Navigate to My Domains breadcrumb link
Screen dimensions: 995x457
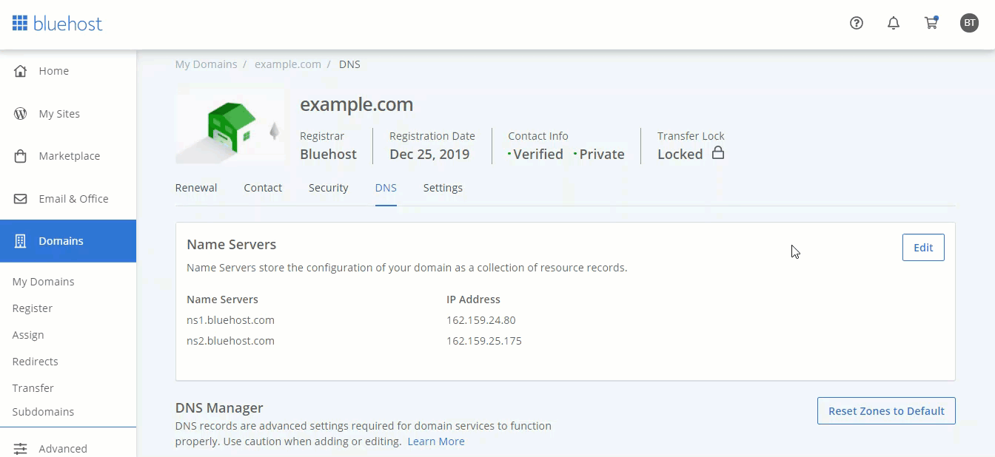pos(206,64)
